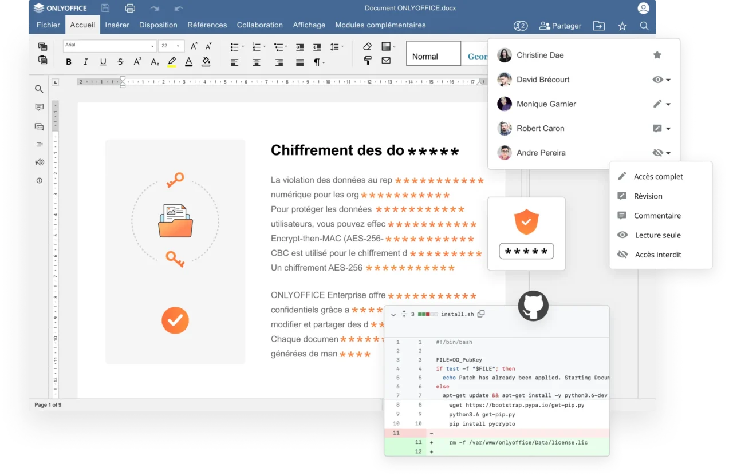
Task: Click the mail merge envelope icon
Action: pos(386,61)
